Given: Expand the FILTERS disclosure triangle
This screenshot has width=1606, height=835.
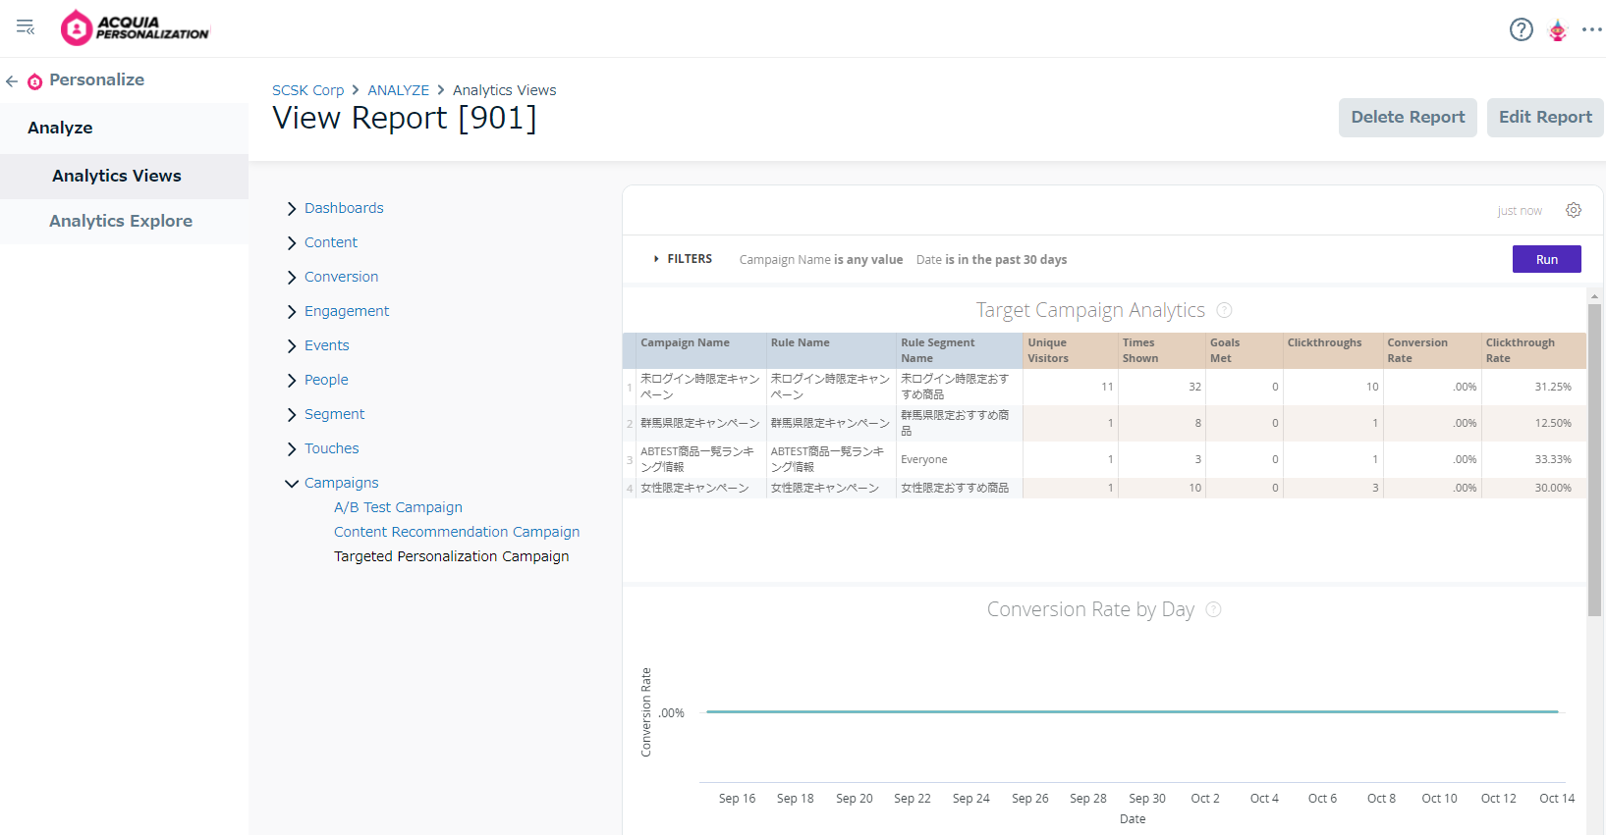Looking at the screenshot, I should point(656,259).
